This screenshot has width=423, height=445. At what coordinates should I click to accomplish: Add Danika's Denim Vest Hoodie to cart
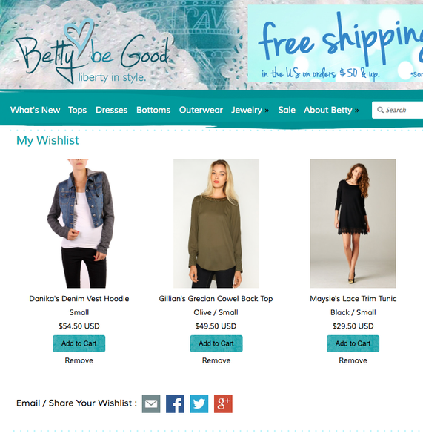point(79,343)
